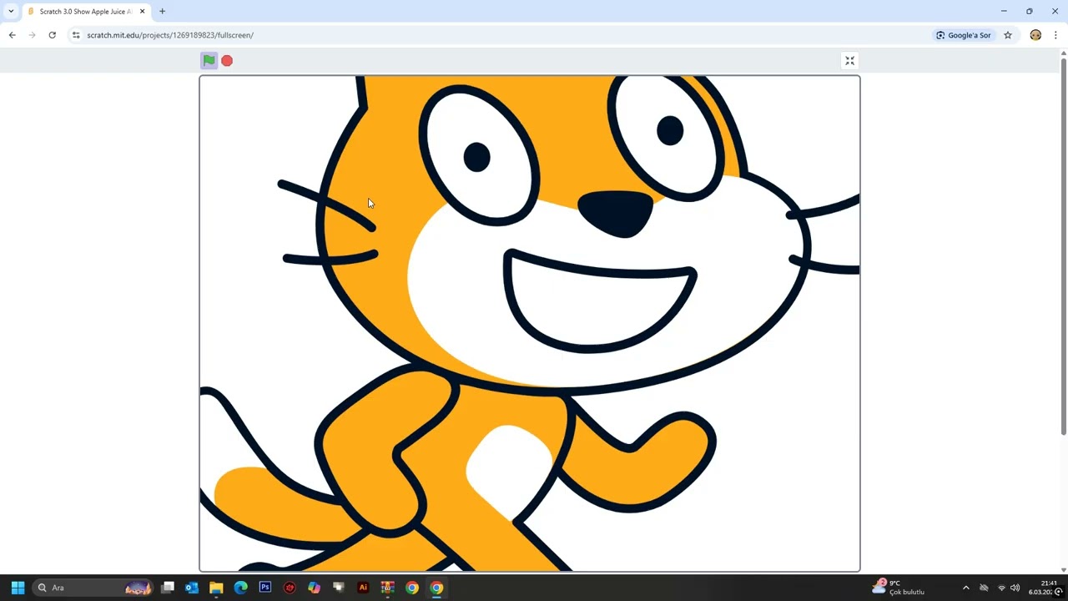Select the Scratch 3.0 Show Apple Juice tab
The width and height of the screenshot is (1068, 601).
[86, 12]
